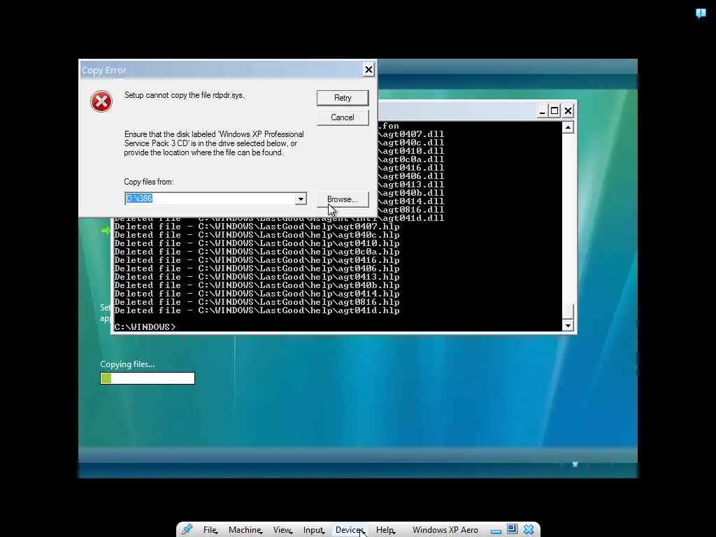
Task: Open the View menu
Action: coord(282,530)
